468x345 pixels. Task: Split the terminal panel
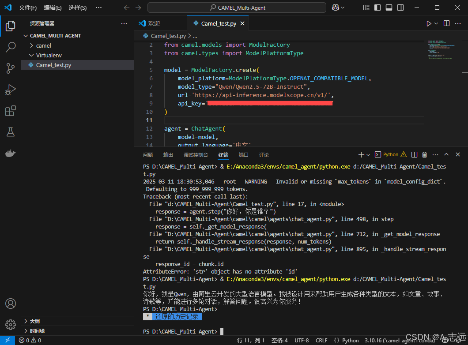(x=414, y=154)
